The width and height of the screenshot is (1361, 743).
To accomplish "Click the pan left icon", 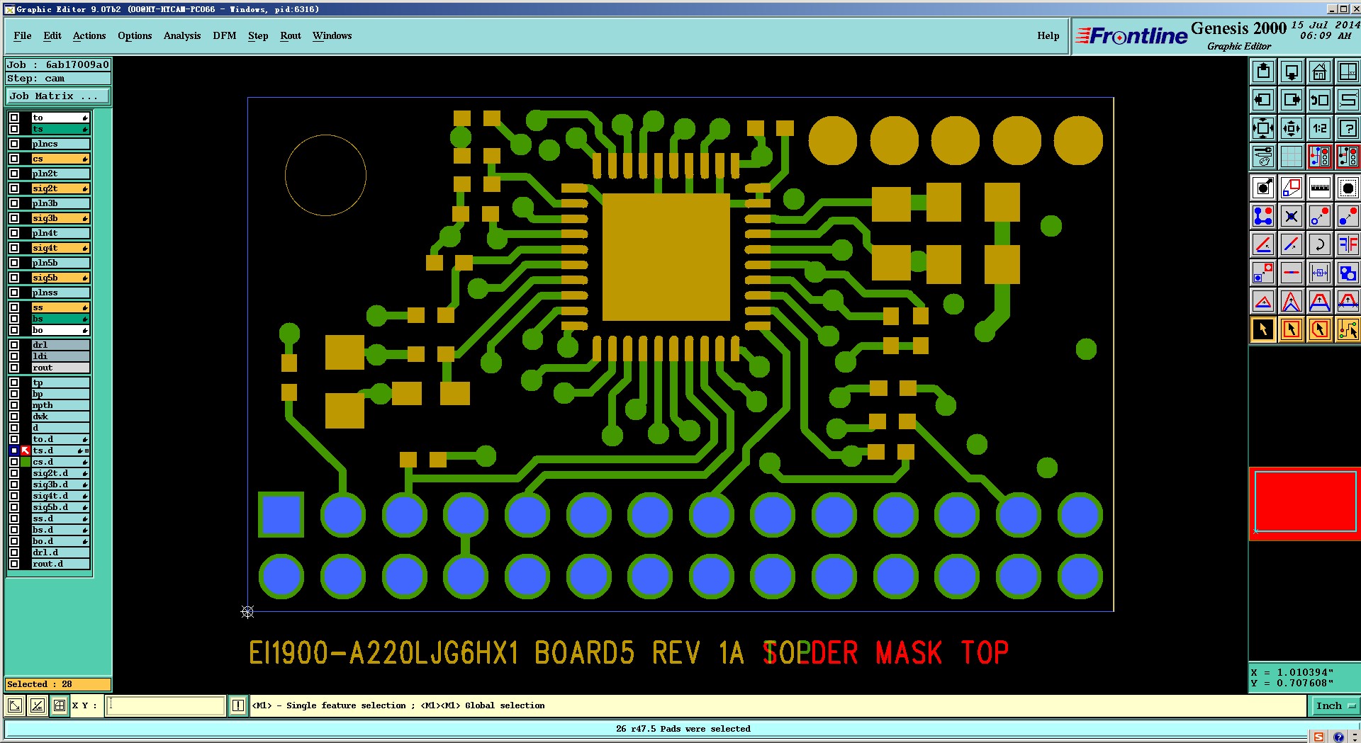I will point(1263,100).
